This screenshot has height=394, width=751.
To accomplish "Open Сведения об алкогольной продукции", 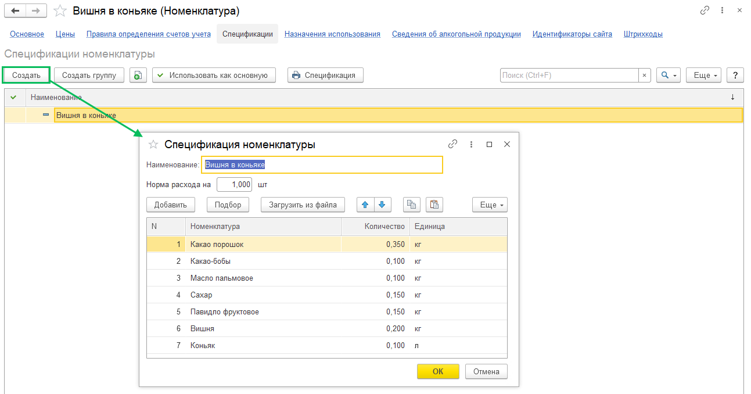I will (x=457, y=34).
